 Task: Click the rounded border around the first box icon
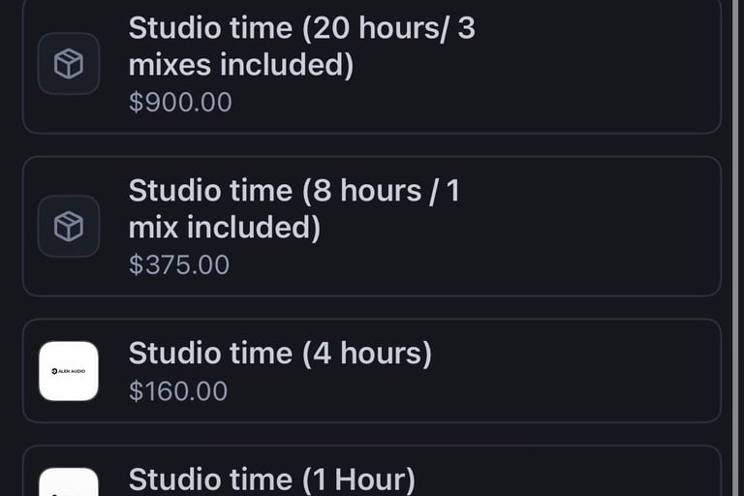(x=41, y=64)
